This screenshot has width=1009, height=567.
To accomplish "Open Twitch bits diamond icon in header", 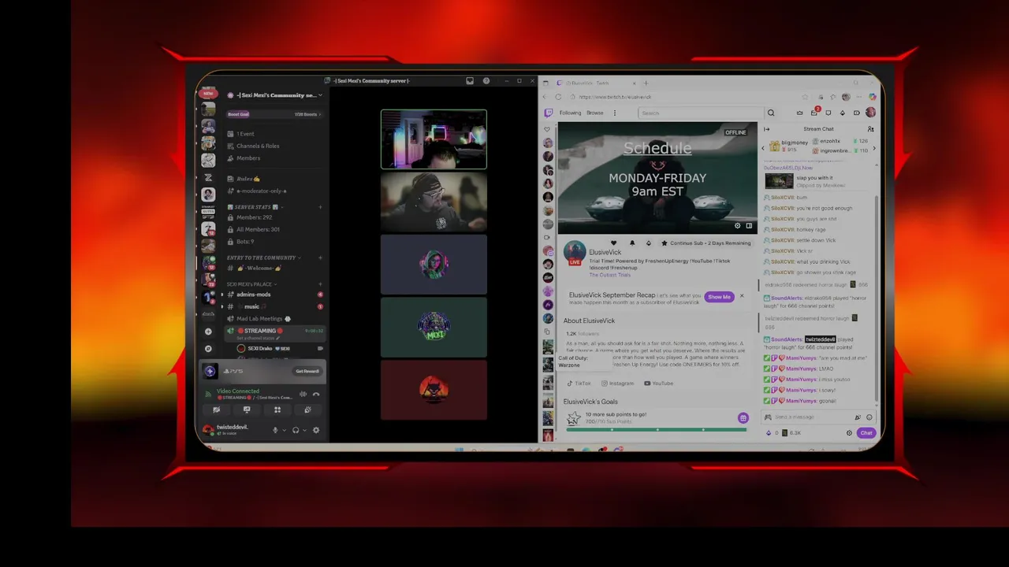I will click(842, 113).
